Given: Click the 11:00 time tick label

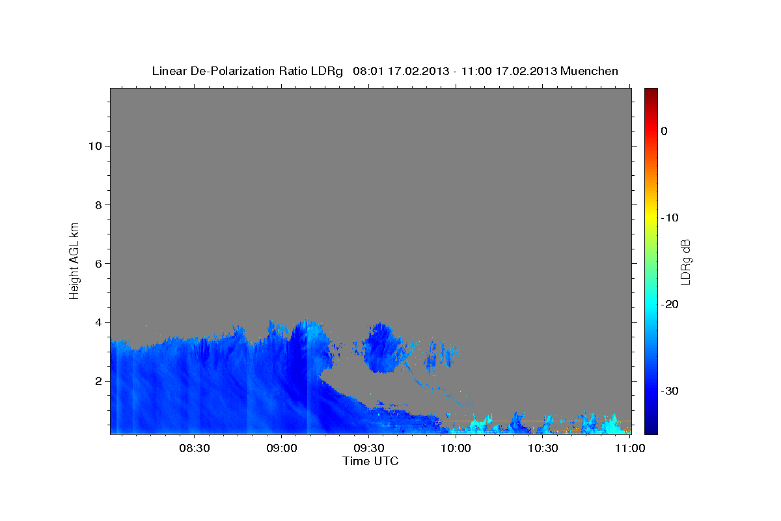Looking at the screenshot, I should click(x=630, y=448).
